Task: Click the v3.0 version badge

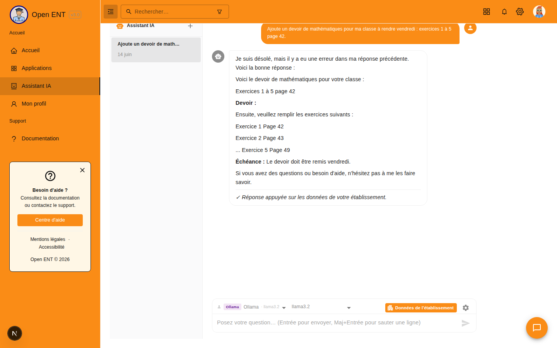Action: (x=75, y=15)
